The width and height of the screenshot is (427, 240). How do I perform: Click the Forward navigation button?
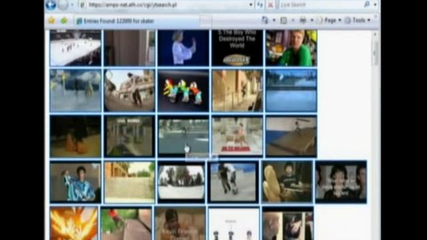click(x=63, y=5)
